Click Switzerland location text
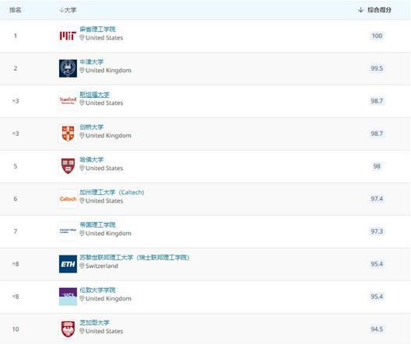This screenshot has height=344, width=411. coord(102,266)
